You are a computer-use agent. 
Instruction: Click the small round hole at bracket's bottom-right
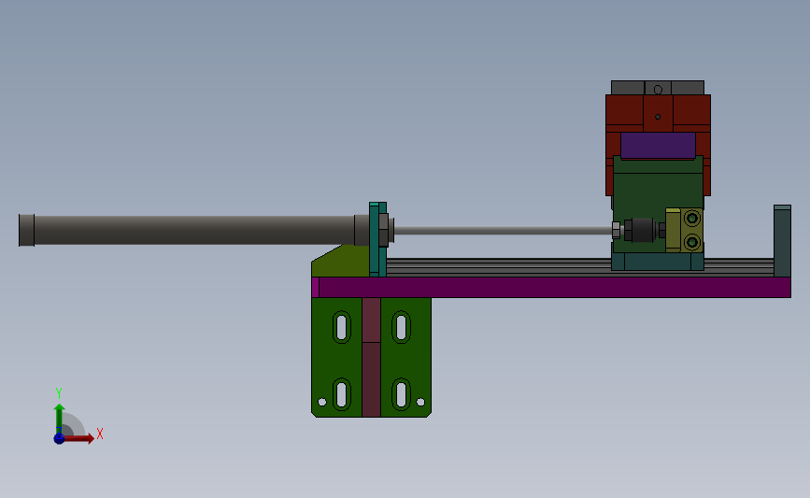coord(420,402)
